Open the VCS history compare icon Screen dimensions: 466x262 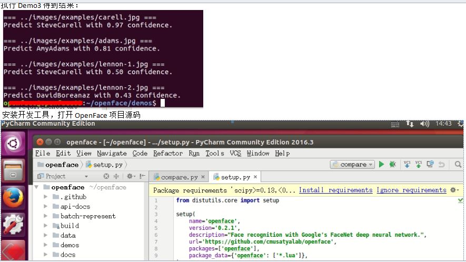point(430,164)
